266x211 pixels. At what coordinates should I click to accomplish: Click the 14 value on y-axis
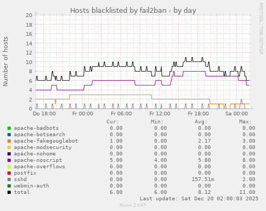[x=29, y=43]
